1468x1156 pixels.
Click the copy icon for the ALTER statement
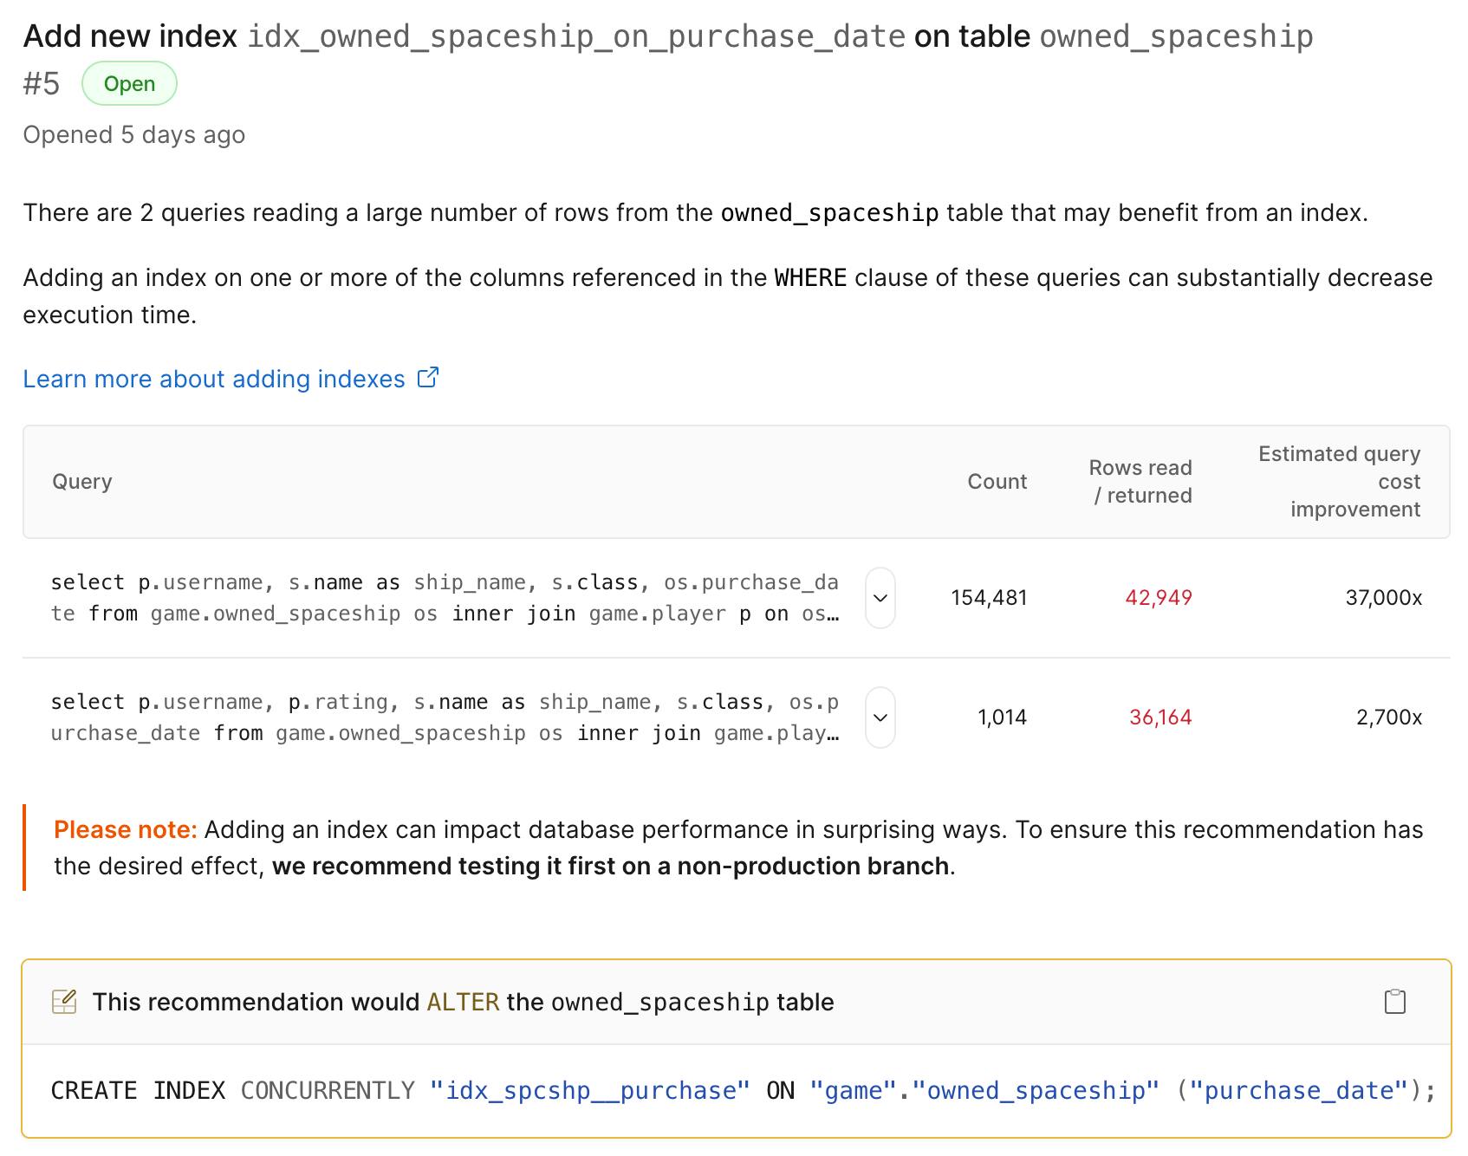(1395, 1001)
